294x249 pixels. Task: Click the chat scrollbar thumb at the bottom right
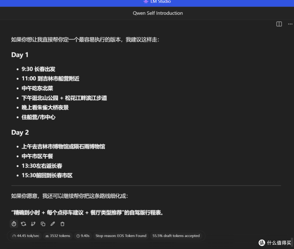click(x=292, y=242)
